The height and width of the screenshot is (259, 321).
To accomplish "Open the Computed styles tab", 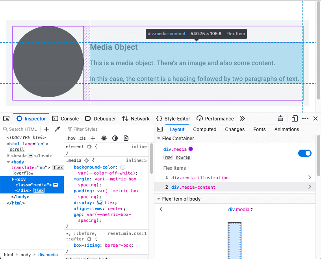I will pos(205,129).
